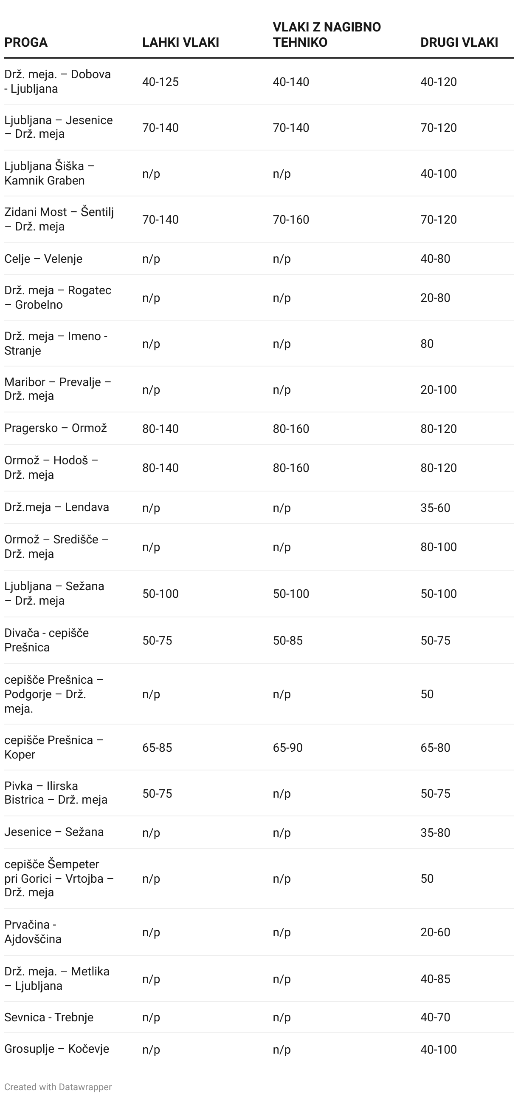Image resolution: width=518 pixels, height=1097 pixels.
Task: Click the 20-60 value for Prvačina - Ajdovščina
Action: click(x=435, y=932)
